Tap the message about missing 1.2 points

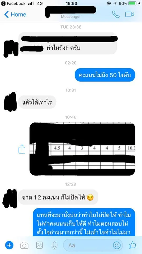58,197
